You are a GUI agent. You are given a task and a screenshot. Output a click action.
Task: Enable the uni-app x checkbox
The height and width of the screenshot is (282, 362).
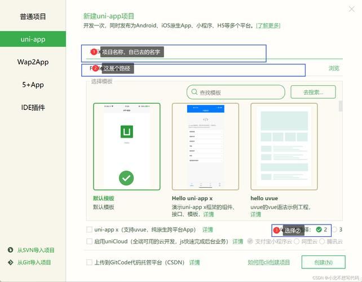(x=89, y=230)
